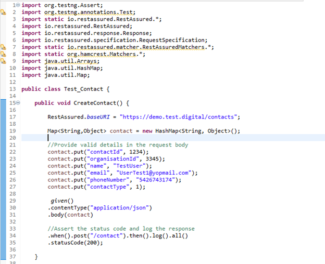Click the warning marker on line 9
Screen dimensions: 325x264
click(x=3, y=61)
